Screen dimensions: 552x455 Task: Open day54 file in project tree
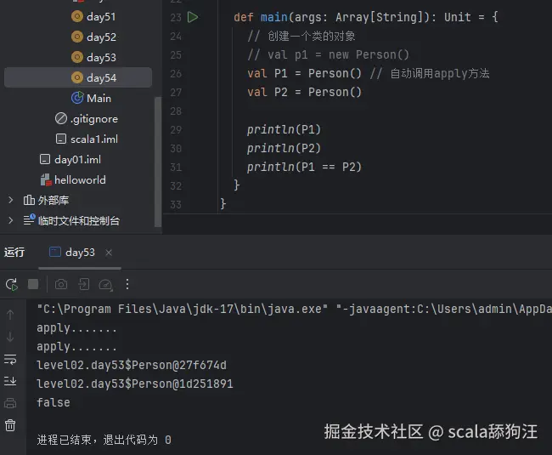(x=101, y=77)
